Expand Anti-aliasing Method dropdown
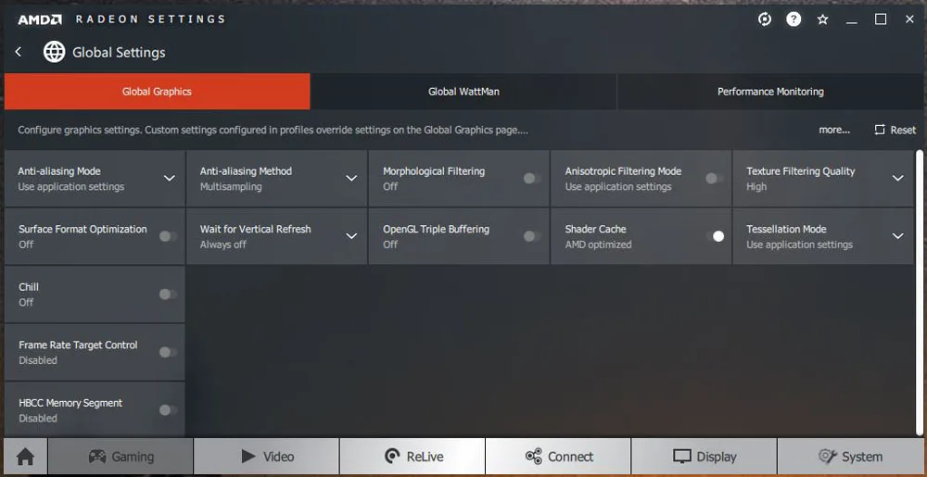Image resolution: width=927 pixels, height=477 pixels. 351,178
